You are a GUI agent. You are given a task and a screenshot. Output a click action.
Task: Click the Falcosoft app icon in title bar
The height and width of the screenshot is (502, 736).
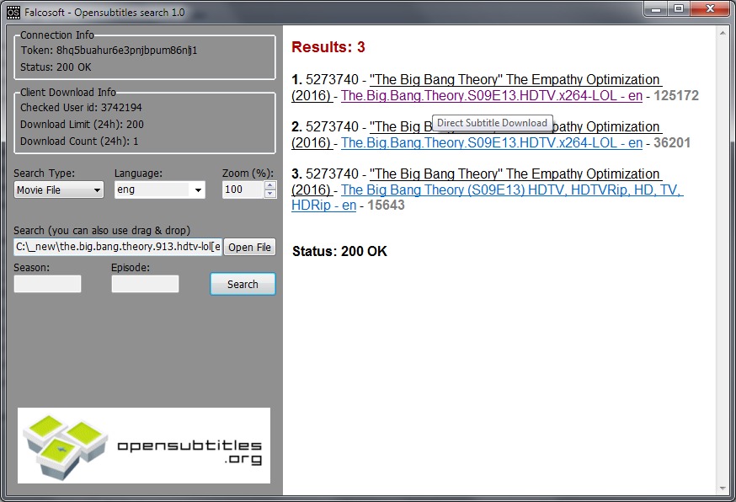point(13,12)
